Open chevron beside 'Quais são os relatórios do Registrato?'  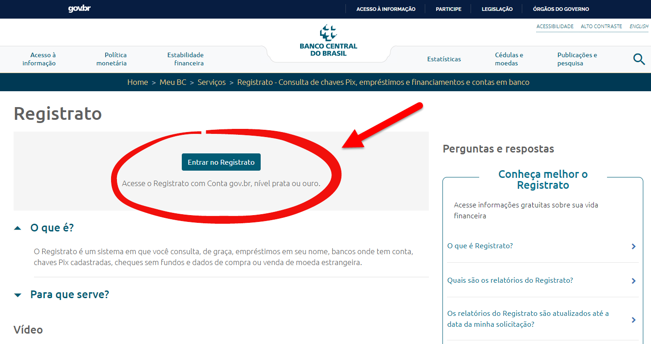pos(633,281)
